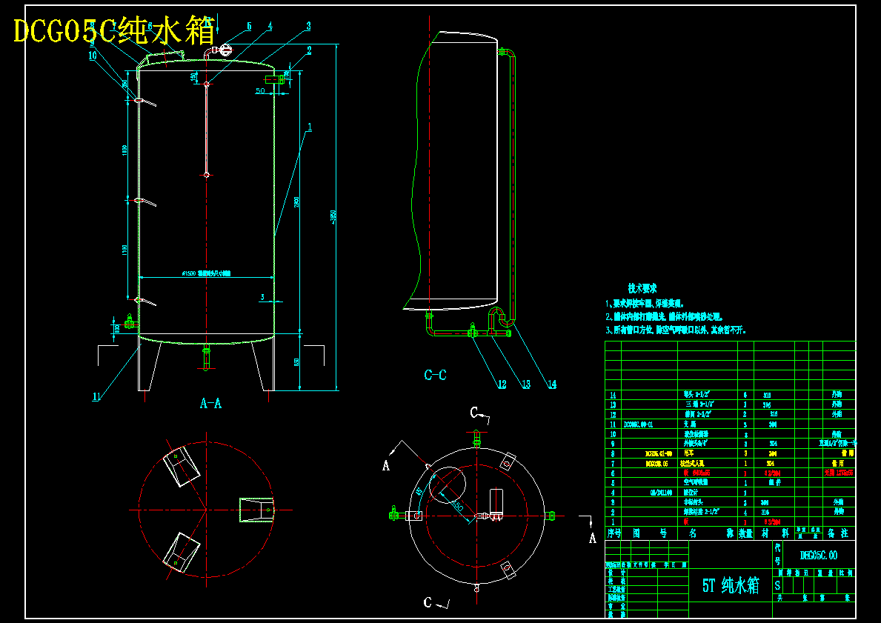Click 组件 material cell in row 5
Screen dimensions: 881x623
774,482
